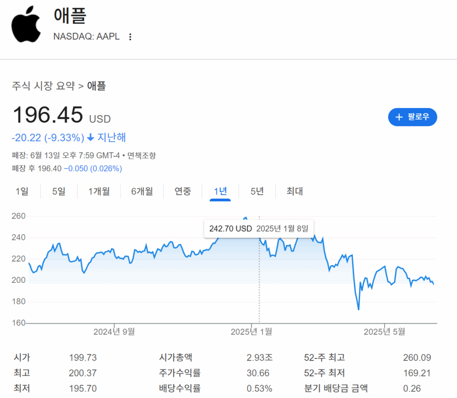Screen dimensions: 457x398
Task: Click the 2025년 1월 axis label
Action: pos(252,332)
